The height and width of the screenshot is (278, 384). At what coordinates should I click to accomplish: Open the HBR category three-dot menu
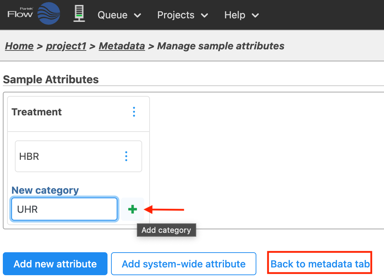(126, 156)
